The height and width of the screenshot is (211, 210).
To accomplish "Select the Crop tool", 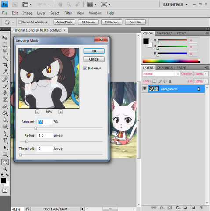I will pyautogui.click(x=5, y=65).
